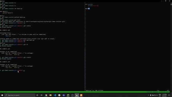Switch the ENG PLP input language indicator
172x97 pixels.
point(160,95)
